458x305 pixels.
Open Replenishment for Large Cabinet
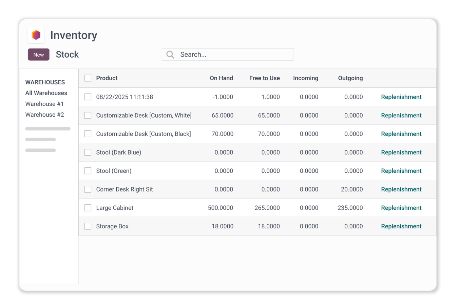(401, 208)
